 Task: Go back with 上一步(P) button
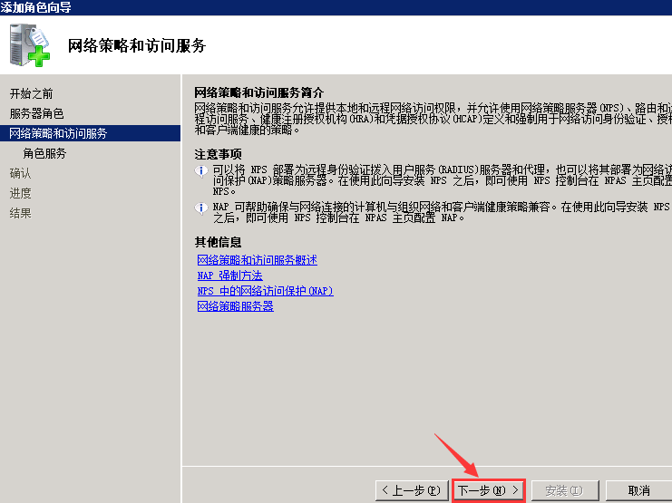coord(412,490)
